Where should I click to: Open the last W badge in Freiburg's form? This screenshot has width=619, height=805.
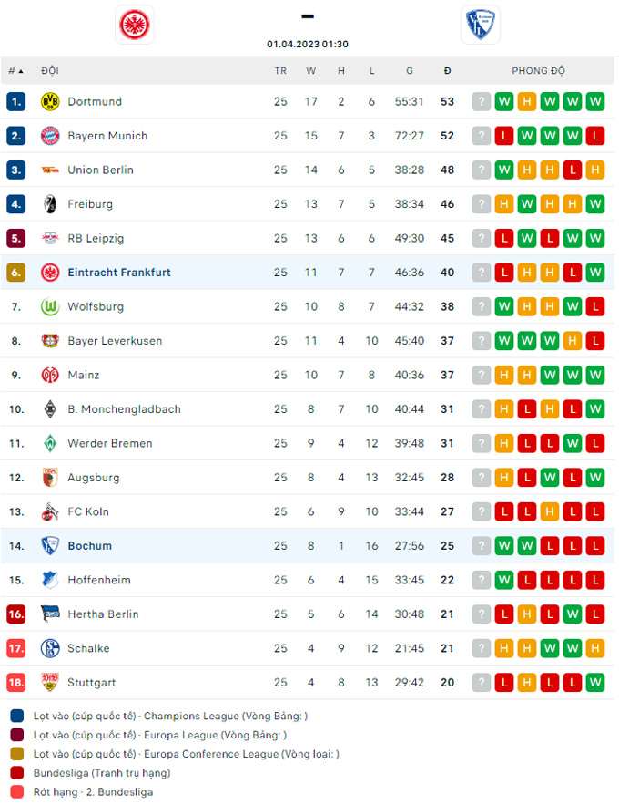[x=594, y=204]
